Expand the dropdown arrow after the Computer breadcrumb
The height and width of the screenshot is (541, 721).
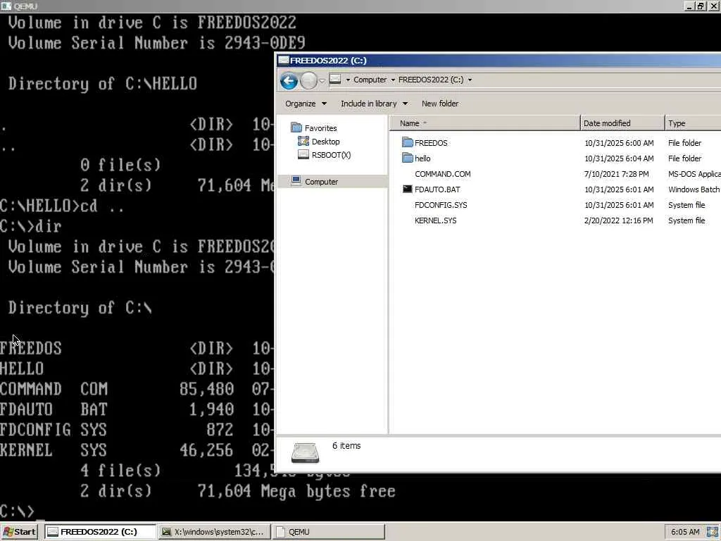pos(393,80)
